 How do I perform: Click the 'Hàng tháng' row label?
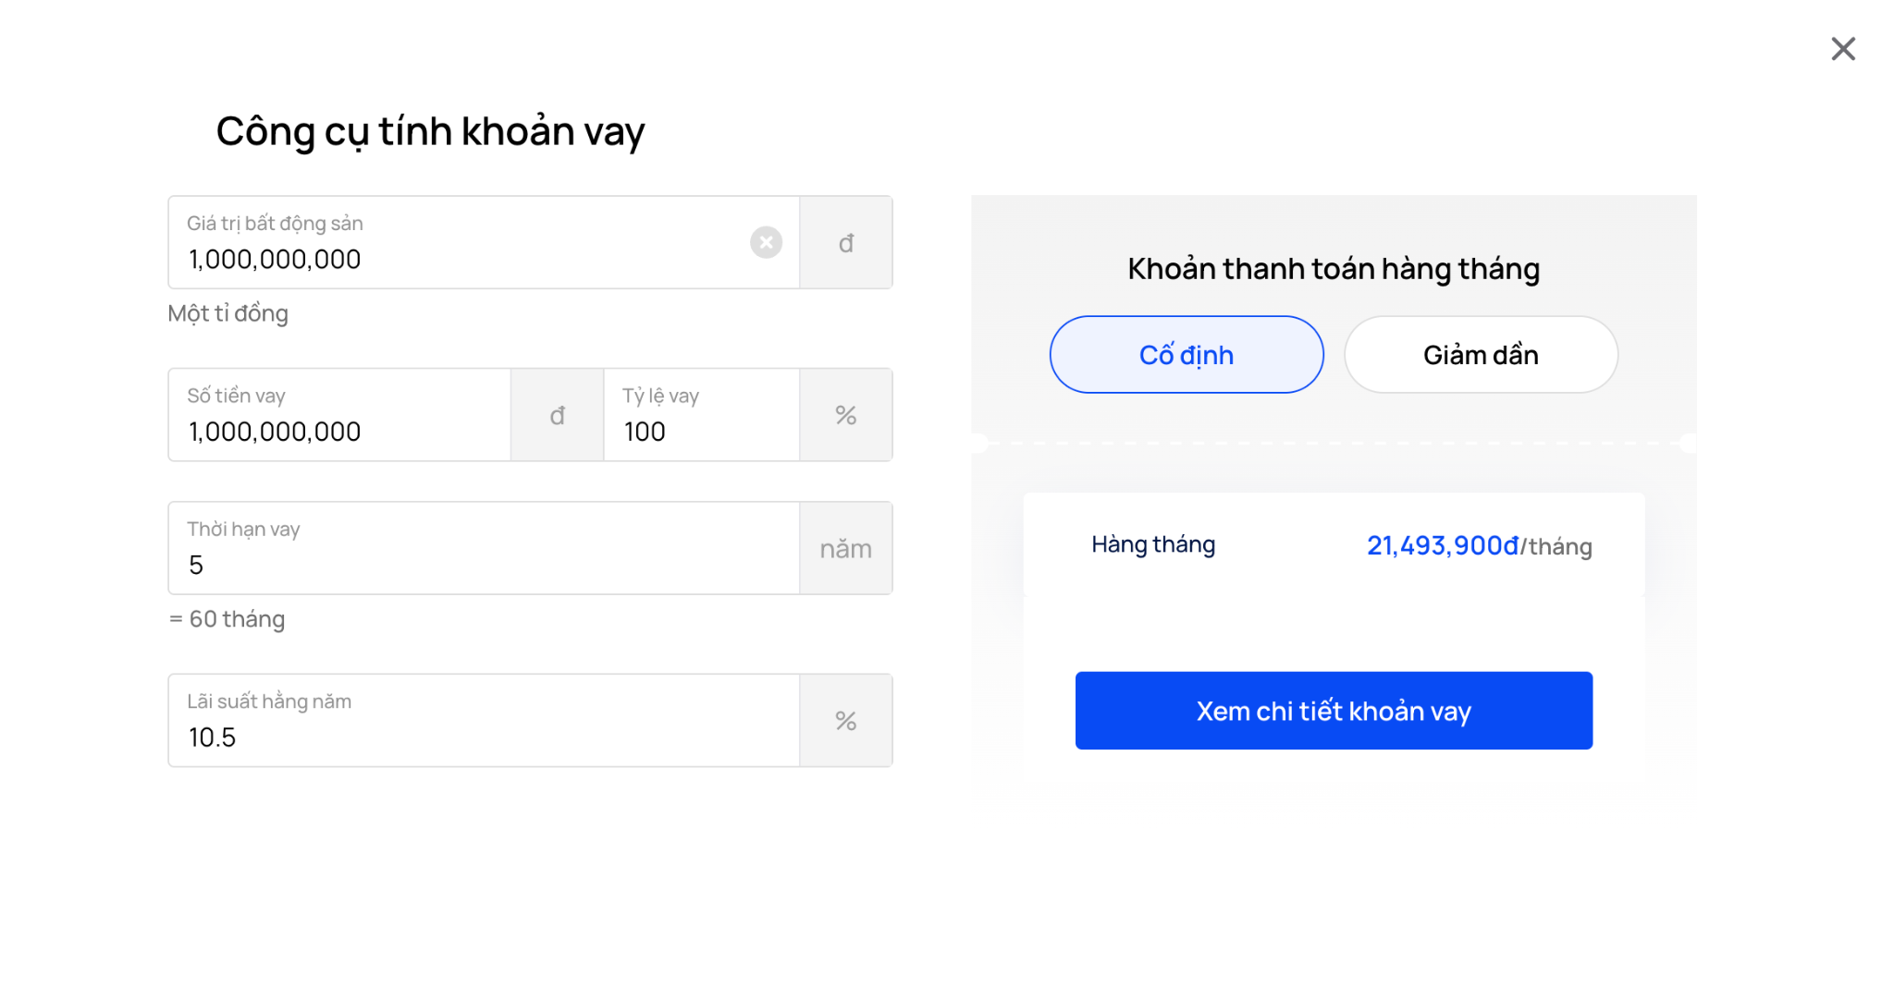coord(1152,544)
